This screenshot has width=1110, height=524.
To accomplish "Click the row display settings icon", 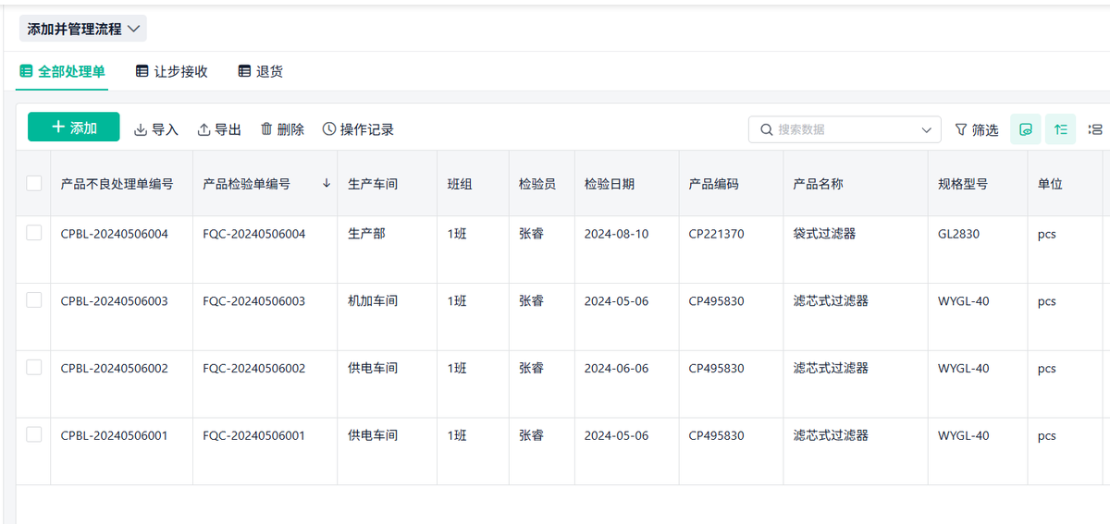I will (1096, 129).
